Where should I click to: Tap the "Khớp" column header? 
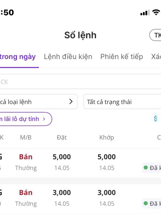(107, 137)
